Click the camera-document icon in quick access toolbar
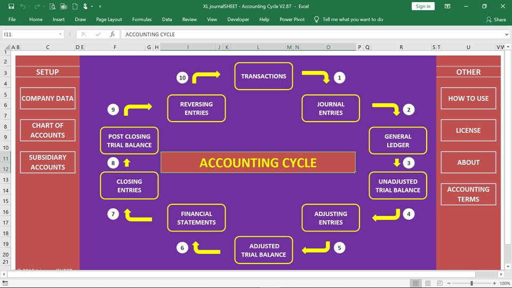Screen dimensions: 512x288 (63, 6)
